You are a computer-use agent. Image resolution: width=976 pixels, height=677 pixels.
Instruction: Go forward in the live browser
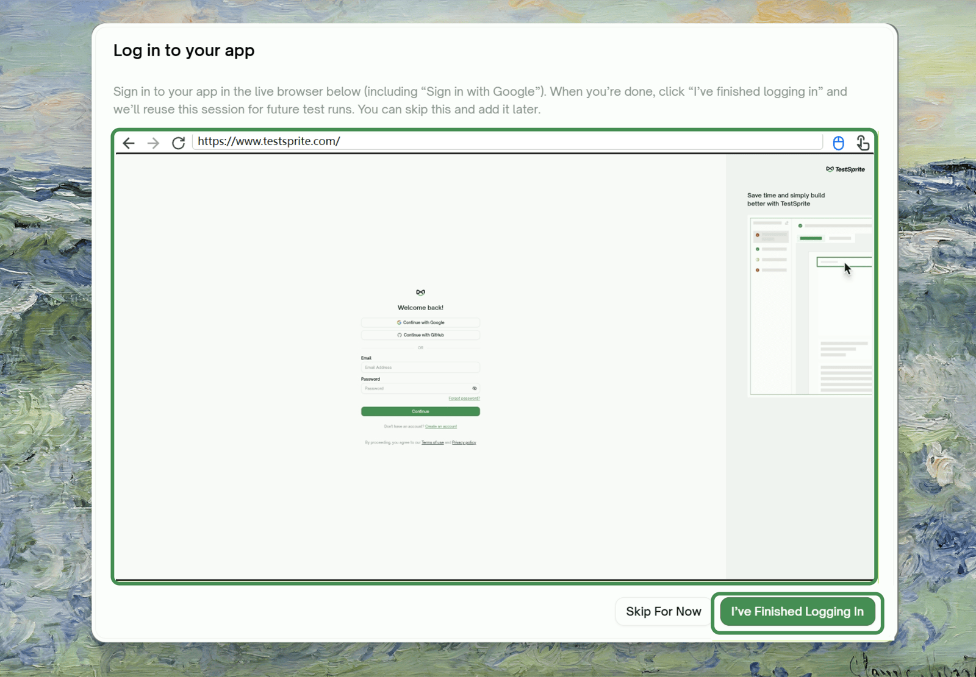tap(153, 143)
